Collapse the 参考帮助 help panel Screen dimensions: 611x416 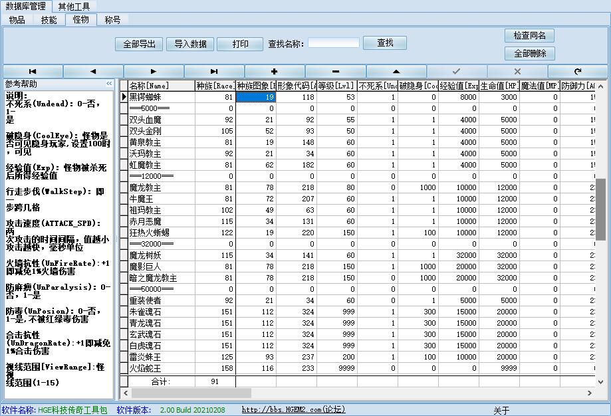pos(109,84)
